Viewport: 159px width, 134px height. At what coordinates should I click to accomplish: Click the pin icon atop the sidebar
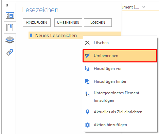point(7,6)
